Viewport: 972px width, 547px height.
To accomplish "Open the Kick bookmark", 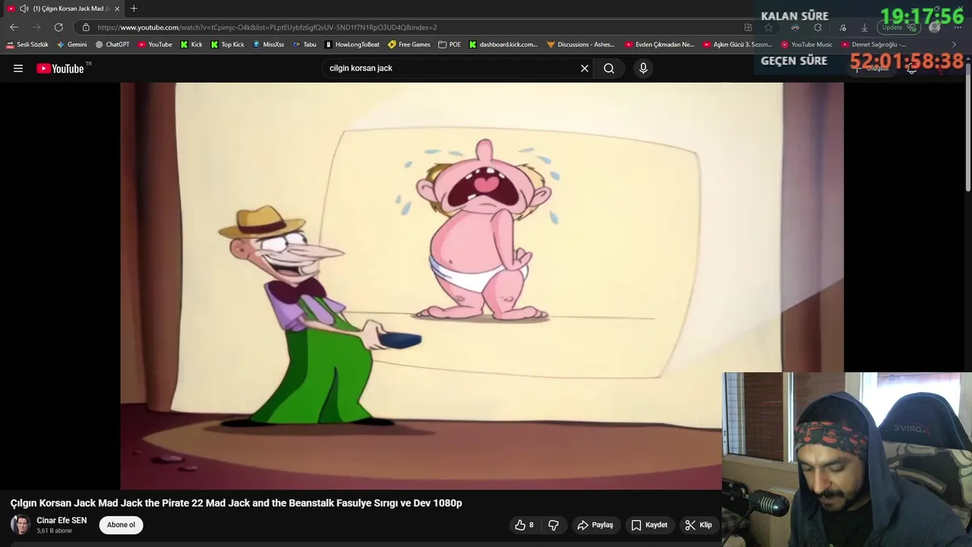I will coord(191,45).
